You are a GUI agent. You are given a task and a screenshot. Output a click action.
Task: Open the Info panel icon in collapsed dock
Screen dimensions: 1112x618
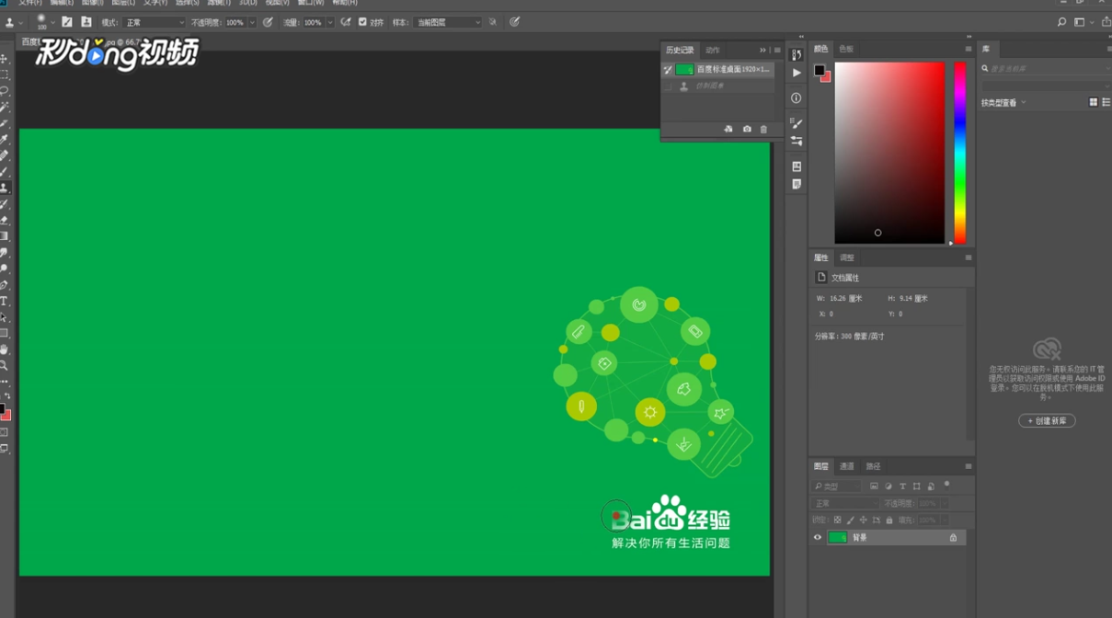coord(797,97)
